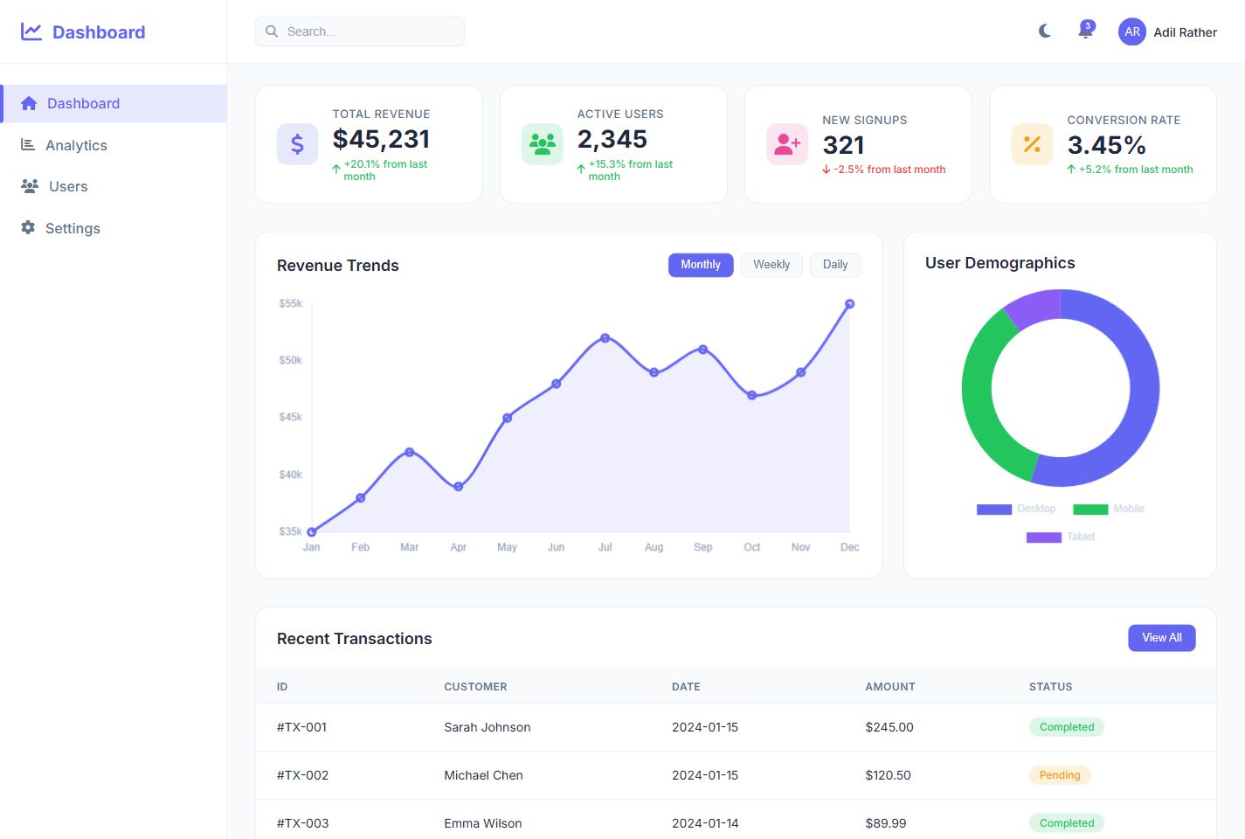The width and height of the screenshot is (1245, 839).
Task: Click the green Active Users icon
Action: [543, 144]
